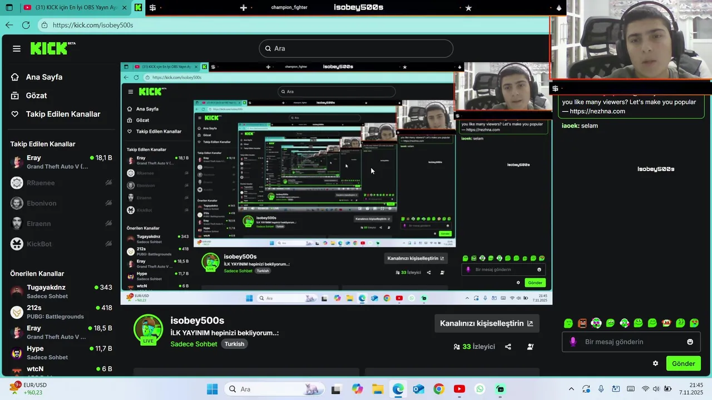Viewport: 712px width, 400px height.
Task: Open WhatsApp from the taskbar
Action: 480,389
